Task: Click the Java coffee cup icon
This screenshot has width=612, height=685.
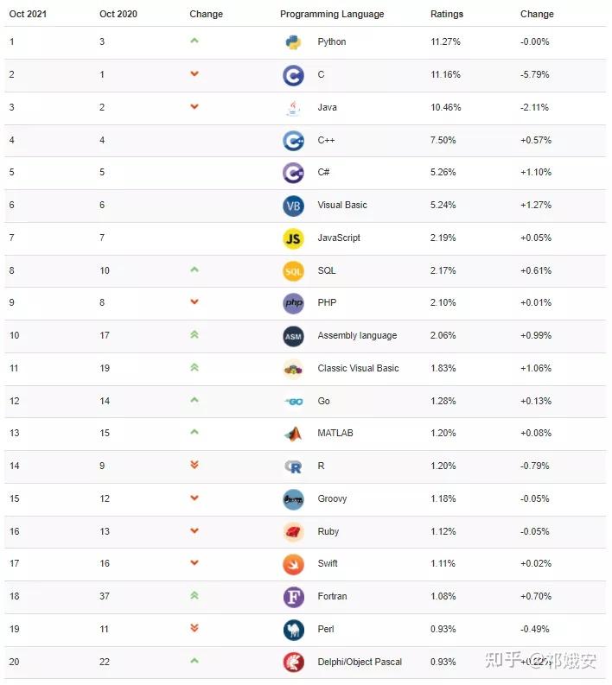Action: [293, 107]
